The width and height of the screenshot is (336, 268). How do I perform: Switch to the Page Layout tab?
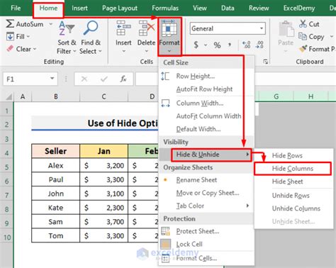click(x=120, y=9)
